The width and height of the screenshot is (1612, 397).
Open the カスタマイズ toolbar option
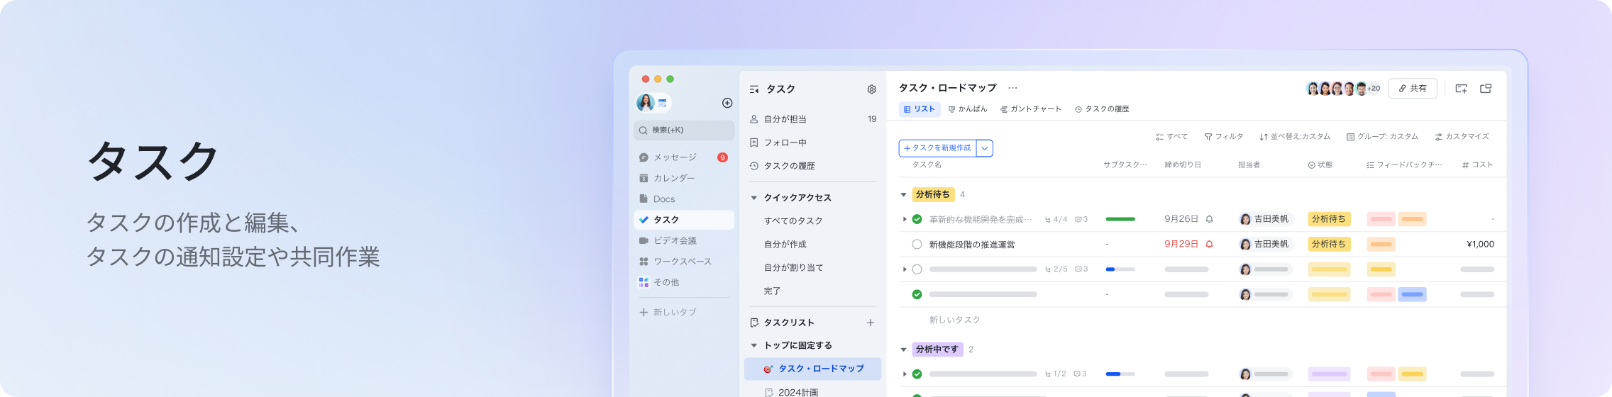[x=1462, y=137]
